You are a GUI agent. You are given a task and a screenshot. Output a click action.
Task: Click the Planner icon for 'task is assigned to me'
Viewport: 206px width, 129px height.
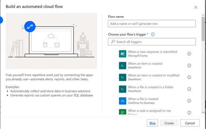coord(122,112)
